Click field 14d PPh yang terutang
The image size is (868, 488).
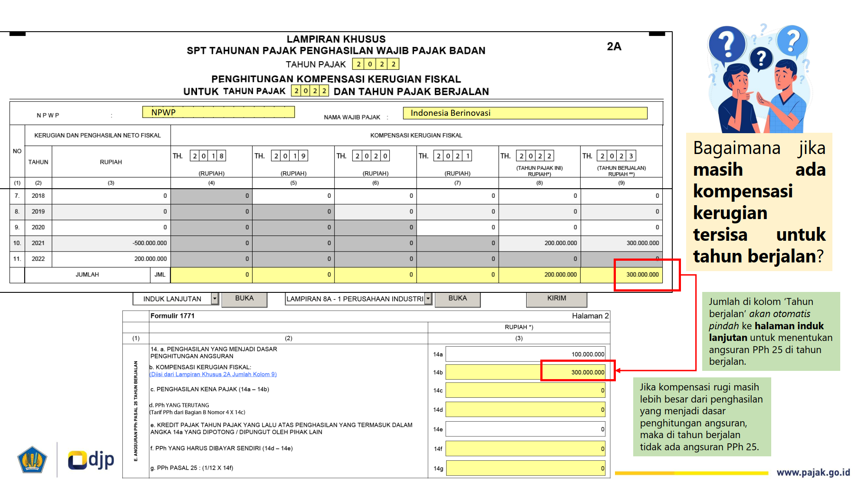(526, 409)
